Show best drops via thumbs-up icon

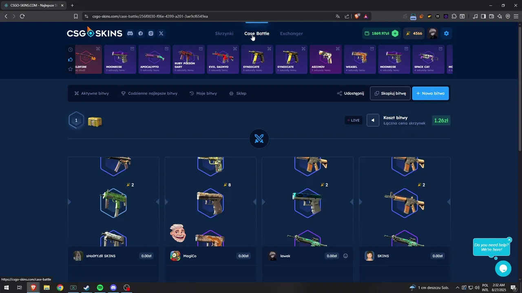pos(70,59)
